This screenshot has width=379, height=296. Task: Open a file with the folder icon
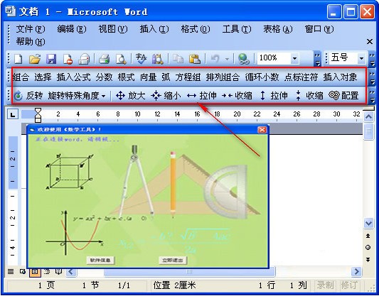point(35,59)
